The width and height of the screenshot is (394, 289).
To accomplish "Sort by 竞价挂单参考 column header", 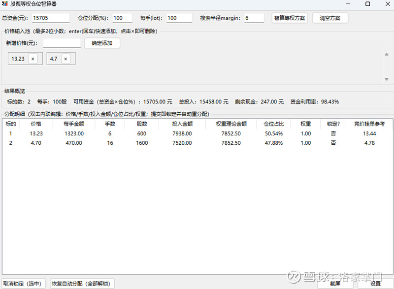I will point(369,124).
